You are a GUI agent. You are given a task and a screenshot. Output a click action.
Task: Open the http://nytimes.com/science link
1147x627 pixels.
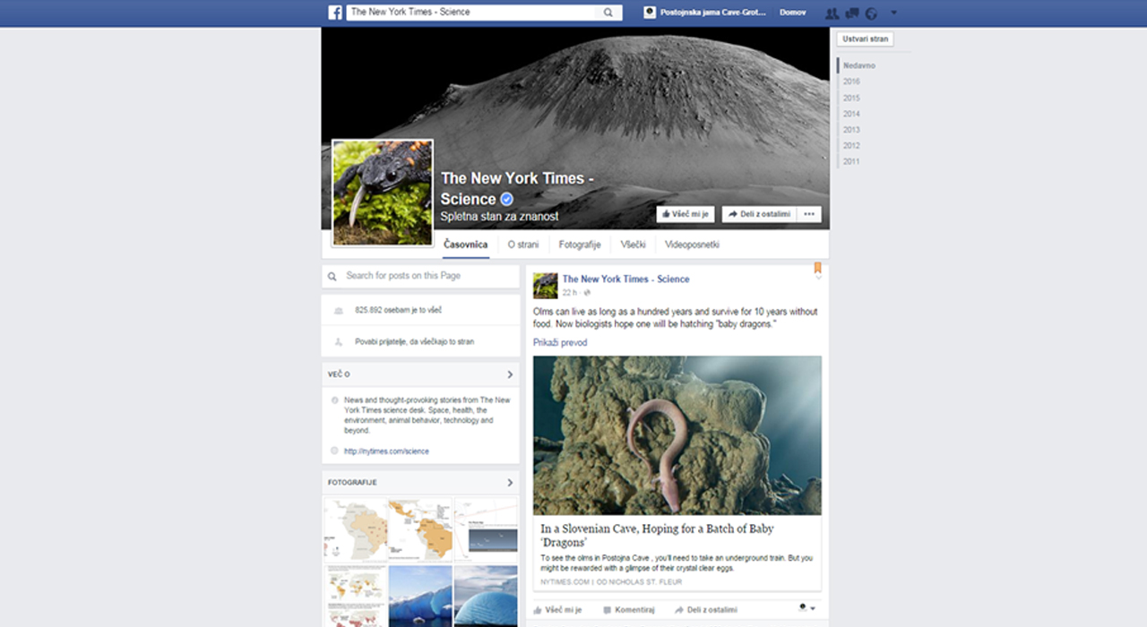point(386,451)
